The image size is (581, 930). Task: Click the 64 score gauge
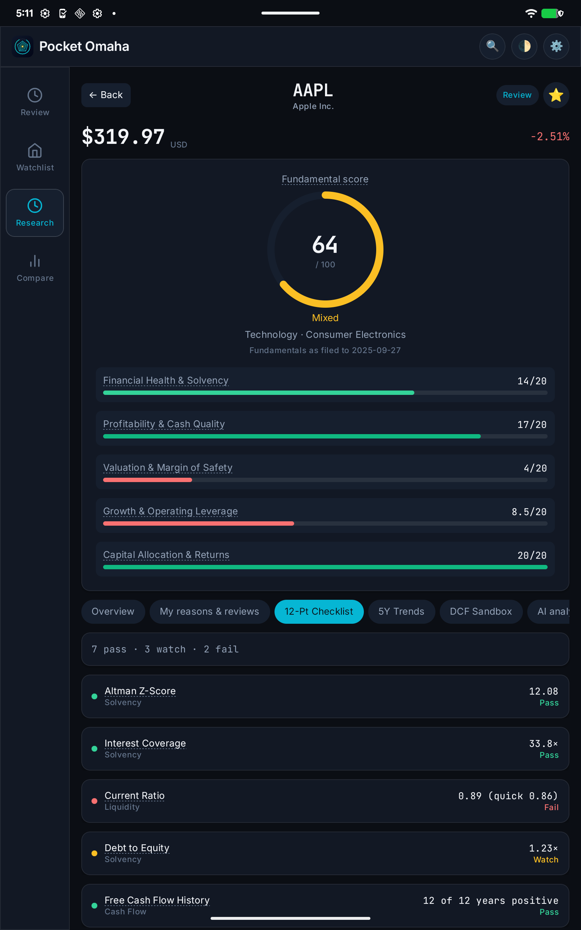(325, 250)
